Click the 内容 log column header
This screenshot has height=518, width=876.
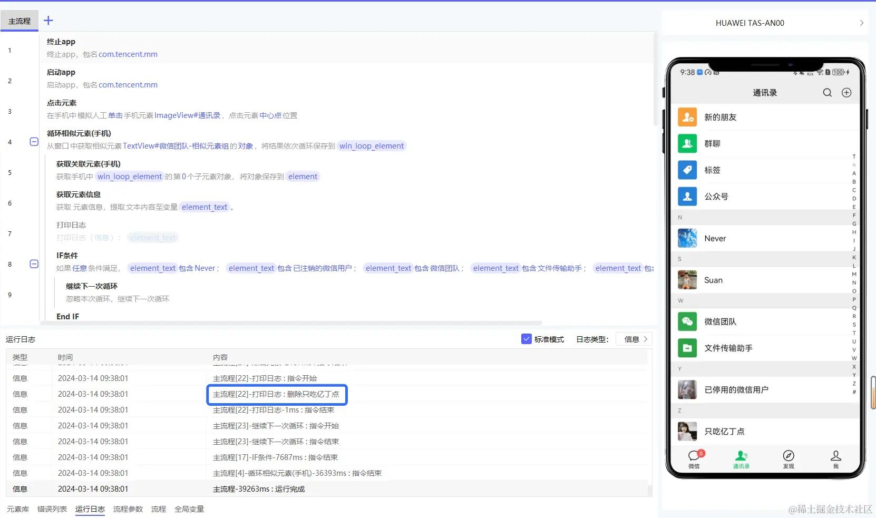click(220, 357)
